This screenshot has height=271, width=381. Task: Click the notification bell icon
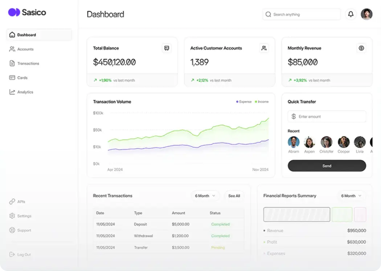[351, 15]
